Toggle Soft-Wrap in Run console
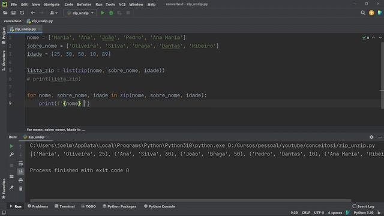The image size is (384, 216). pos(20,163)
